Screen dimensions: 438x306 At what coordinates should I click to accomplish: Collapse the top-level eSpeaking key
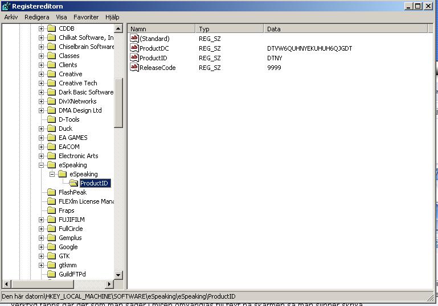tap(42, 165)
